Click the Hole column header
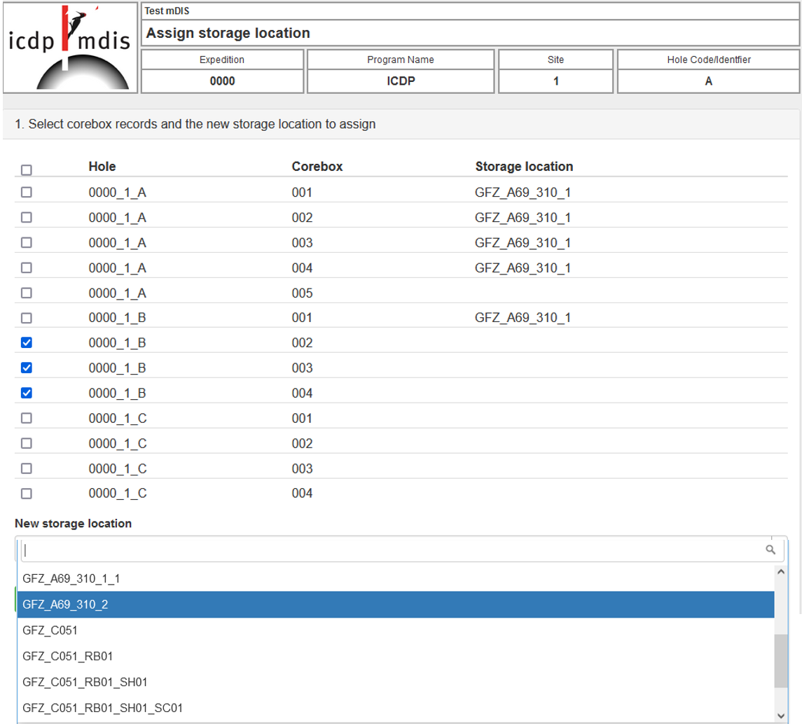The image size is (802, 724). tap(102, 167)
